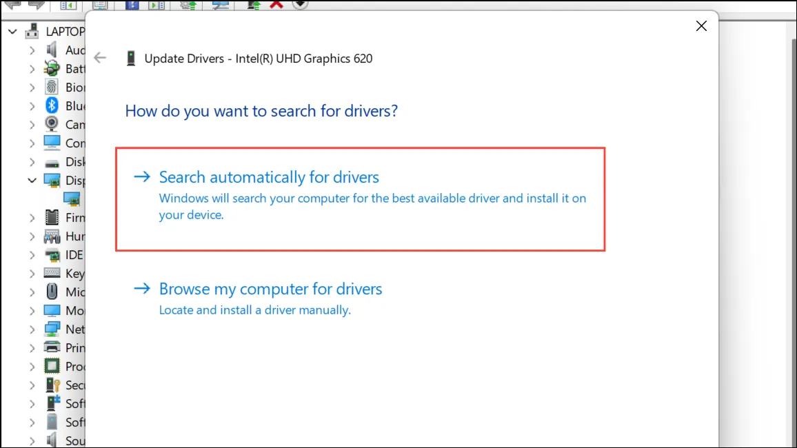Screen dimensions: 797x448
Task: Select the disk drive icon
Action: point(51,163)
